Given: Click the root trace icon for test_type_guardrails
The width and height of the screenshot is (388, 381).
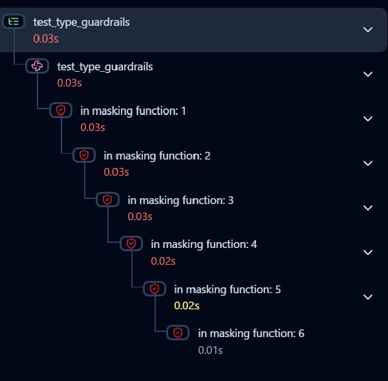Looking at the screenshot, I should click(x=14, y=22).
